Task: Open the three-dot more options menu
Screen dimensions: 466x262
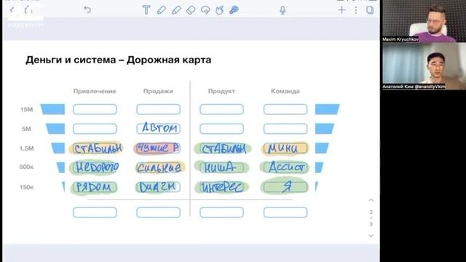Action: point(356,10)
